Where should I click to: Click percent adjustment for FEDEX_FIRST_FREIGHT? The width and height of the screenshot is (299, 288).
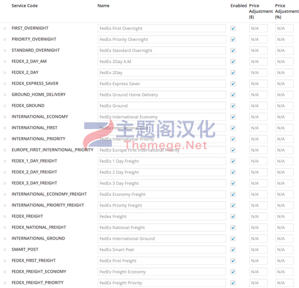click(284, 261)
